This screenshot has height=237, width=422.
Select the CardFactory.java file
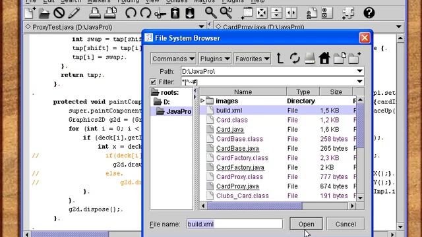(240, 167)
